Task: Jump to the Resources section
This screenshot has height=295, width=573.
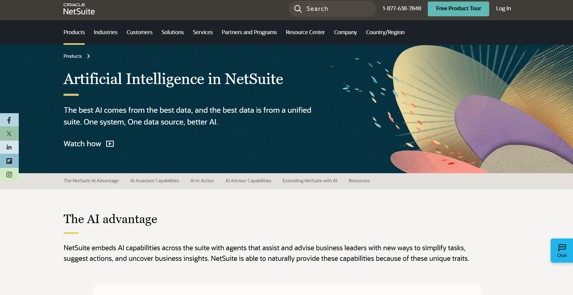Action: point(359,181)
